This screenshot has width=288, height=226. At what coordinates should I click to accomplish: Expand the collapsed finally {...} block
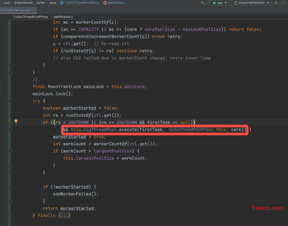click(64, 216)
